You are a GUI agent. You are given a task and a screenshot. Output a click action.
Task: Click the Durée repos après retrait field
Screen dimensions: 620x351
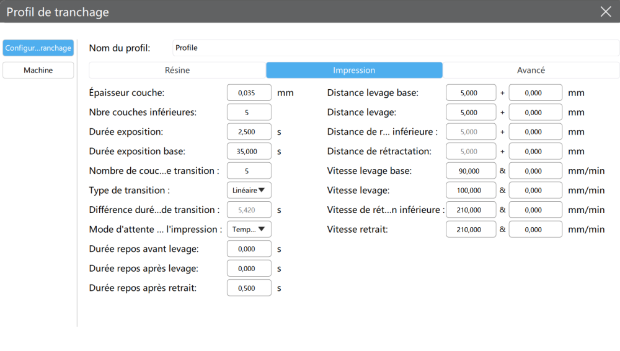tap(249, 288)
